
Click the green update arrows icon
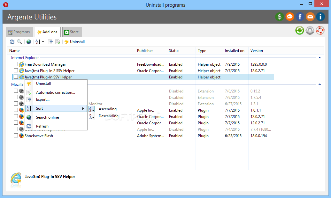pyautogui.click(x=300, y=31)
